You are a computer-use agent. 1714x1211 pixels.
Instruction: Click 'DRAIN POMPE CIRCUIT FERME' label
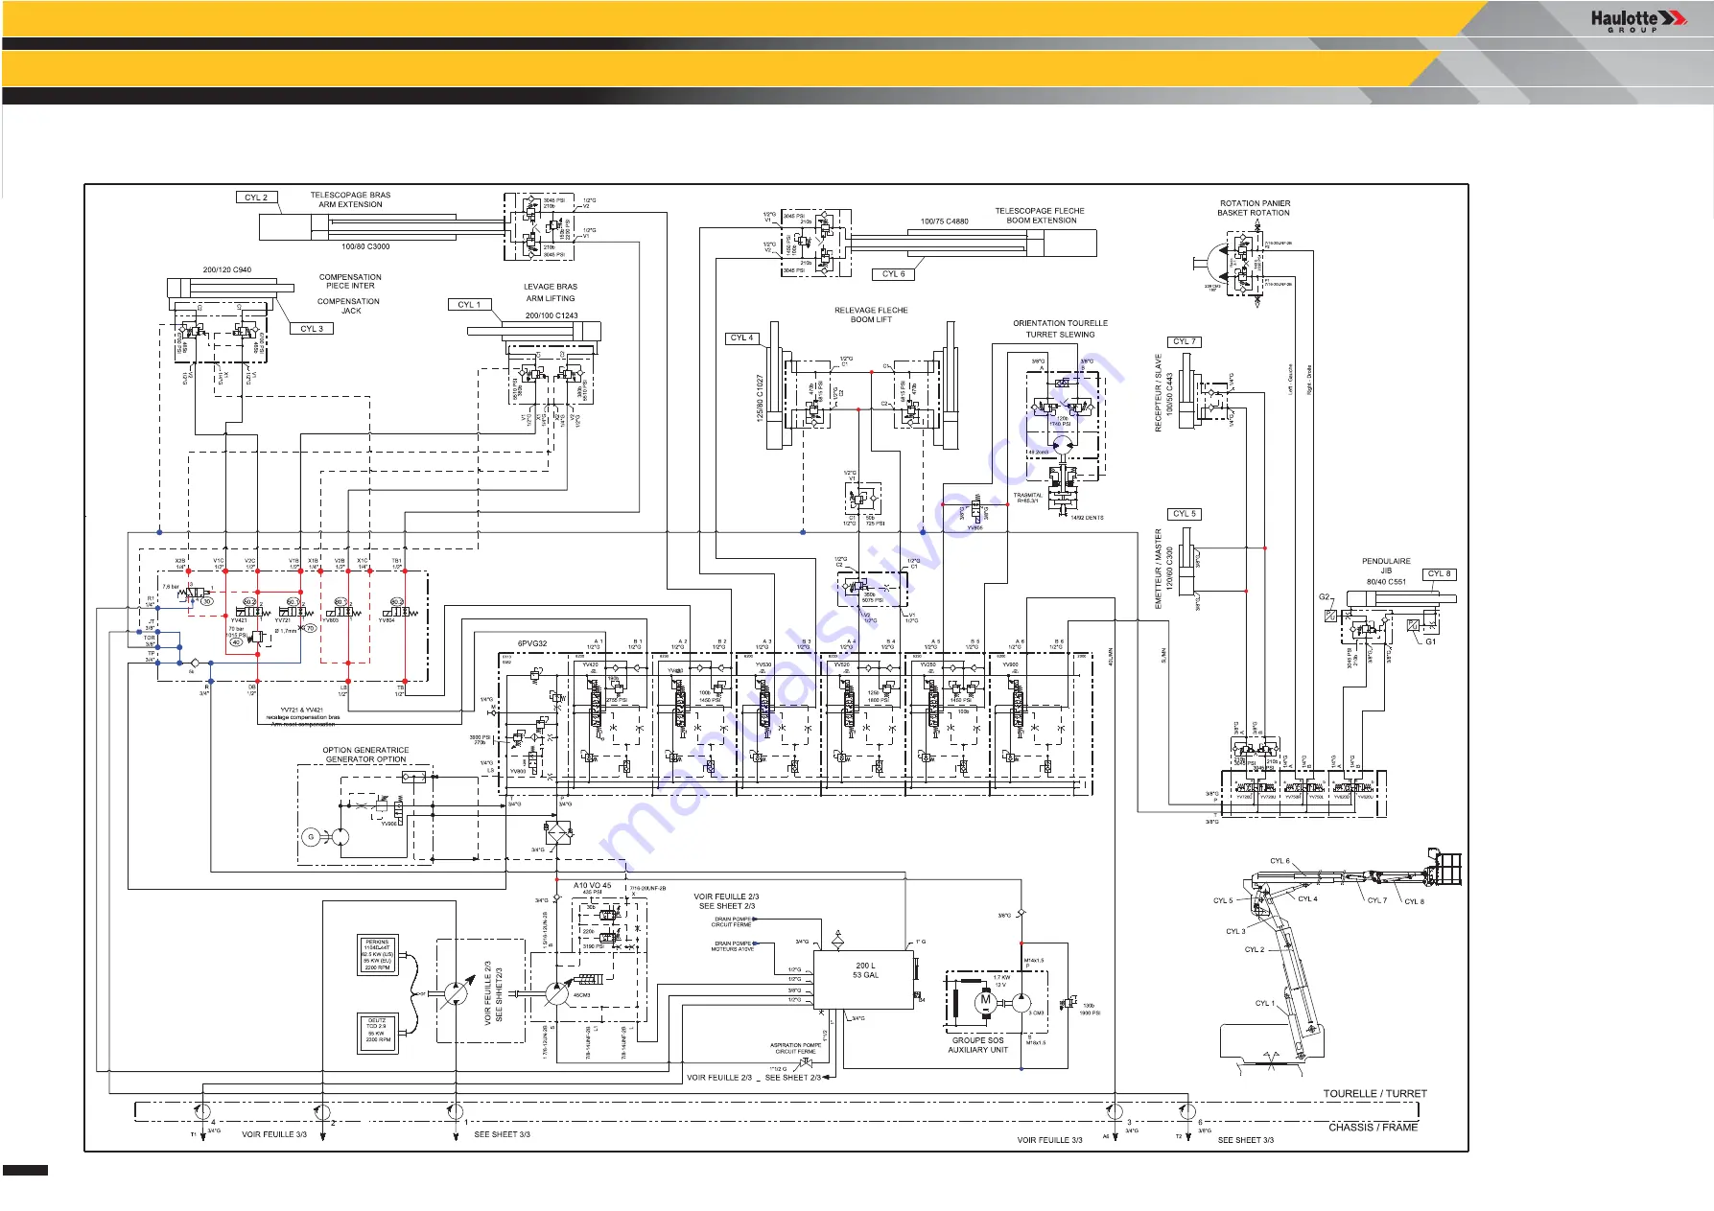tap(732, 922)
